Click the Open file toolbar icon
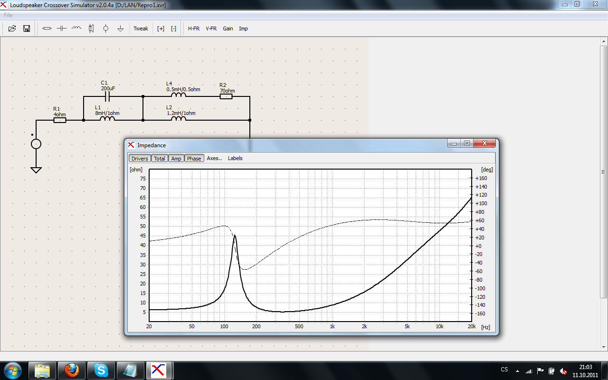Image resolution: width=608 pixels, height=380 pixels. pos(12,28)
